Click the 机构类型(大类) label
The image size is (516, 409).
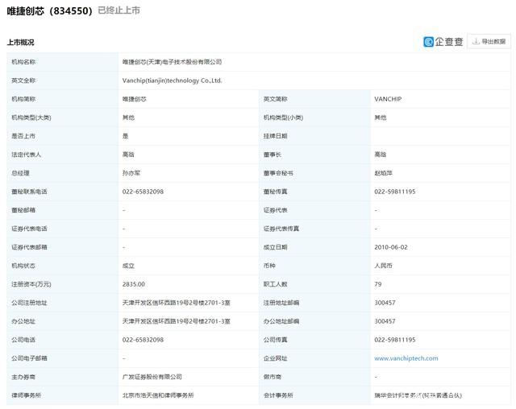(31, 118)
